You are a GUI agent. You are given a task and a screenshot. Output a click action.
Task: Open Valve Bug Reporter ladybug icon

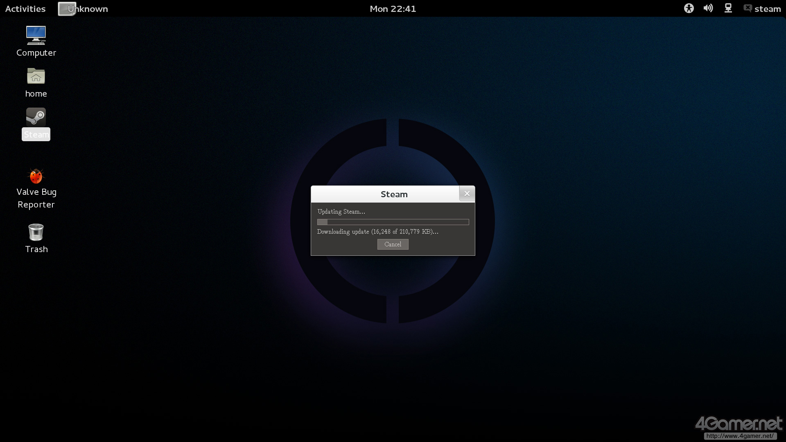pyautogui.click(x=36, y=176)
